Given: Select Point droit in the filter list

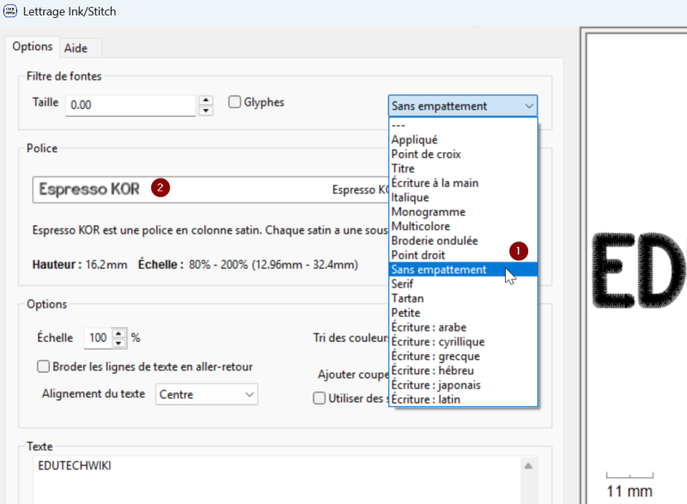Looking at the screenshot, I should (x=463, y=255).
